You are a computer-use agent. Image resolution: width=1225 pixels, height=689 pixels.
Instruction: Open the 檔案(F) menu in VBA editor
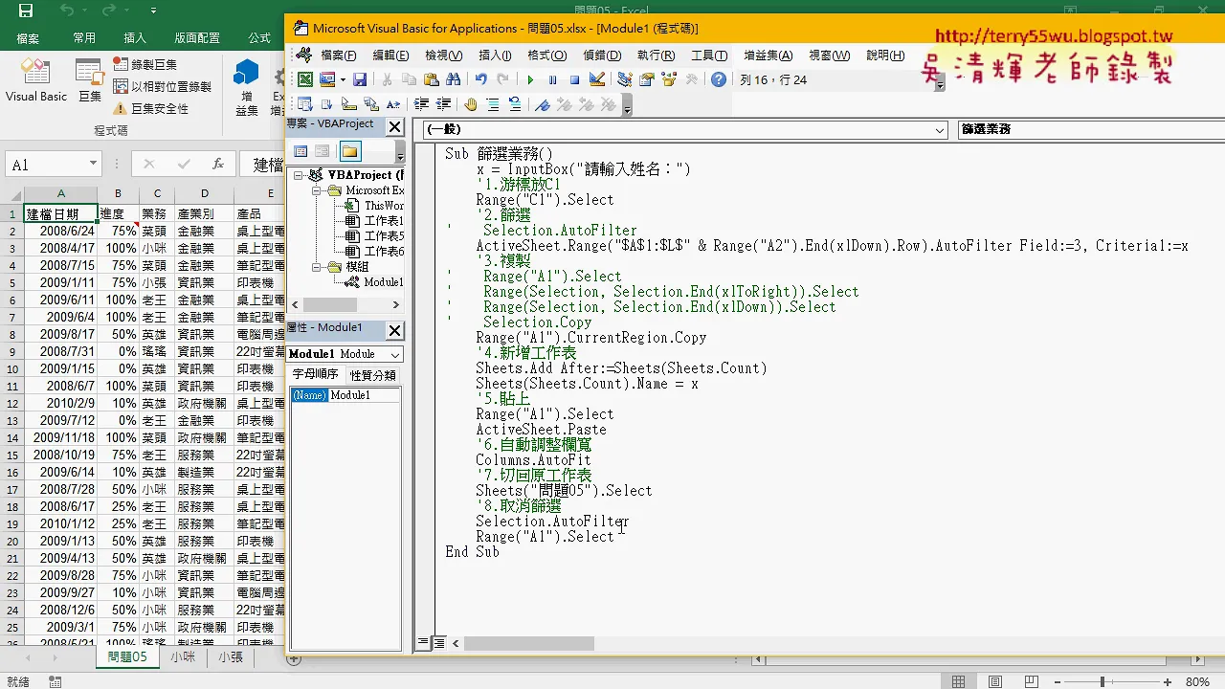[x=339, y=56]
